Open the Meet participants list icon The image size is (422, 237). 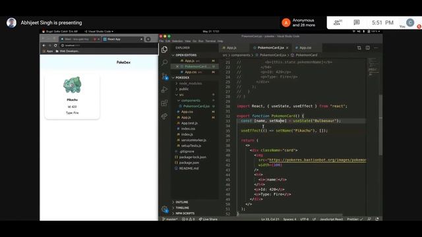pos(338,22)
